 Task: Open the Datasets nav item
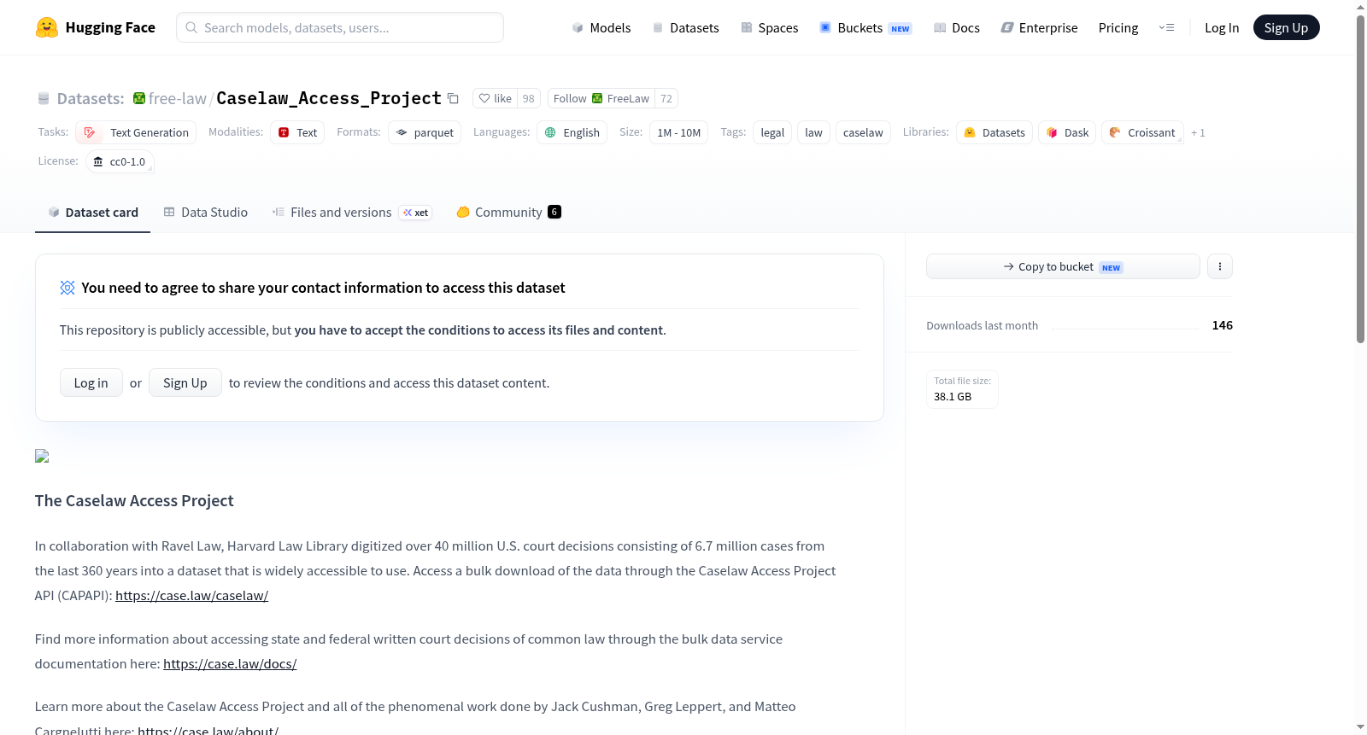click(x=685, y=27)
